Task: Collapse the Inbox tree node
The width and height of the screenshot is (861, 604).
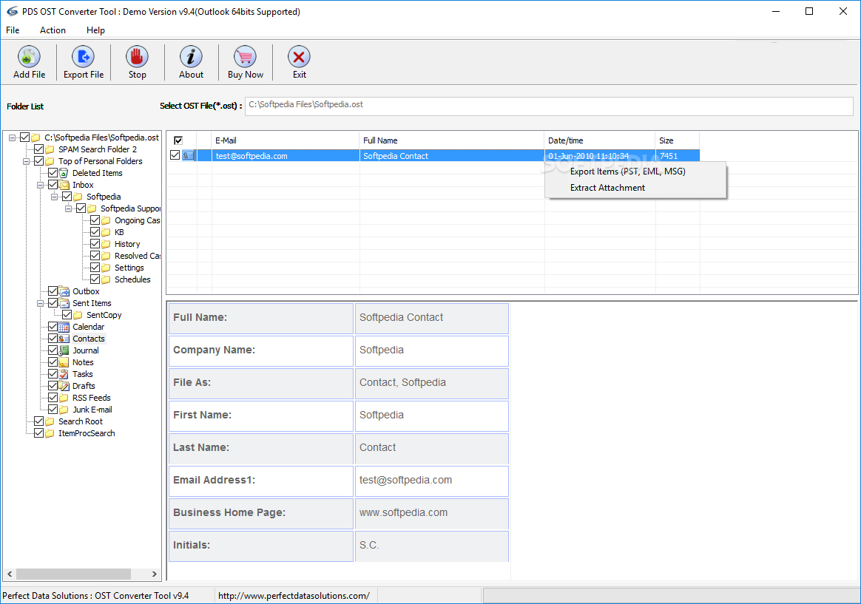Action: click(40, 185)
